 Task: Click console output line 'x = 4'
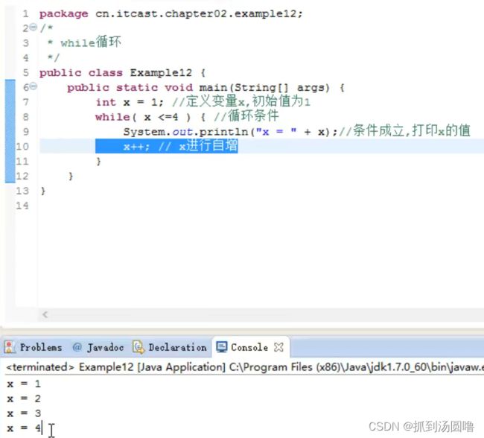24,428
